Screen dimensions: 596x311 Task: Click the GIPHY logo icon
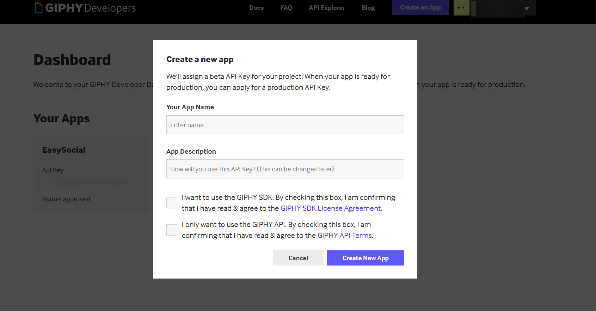pos(39,8)
